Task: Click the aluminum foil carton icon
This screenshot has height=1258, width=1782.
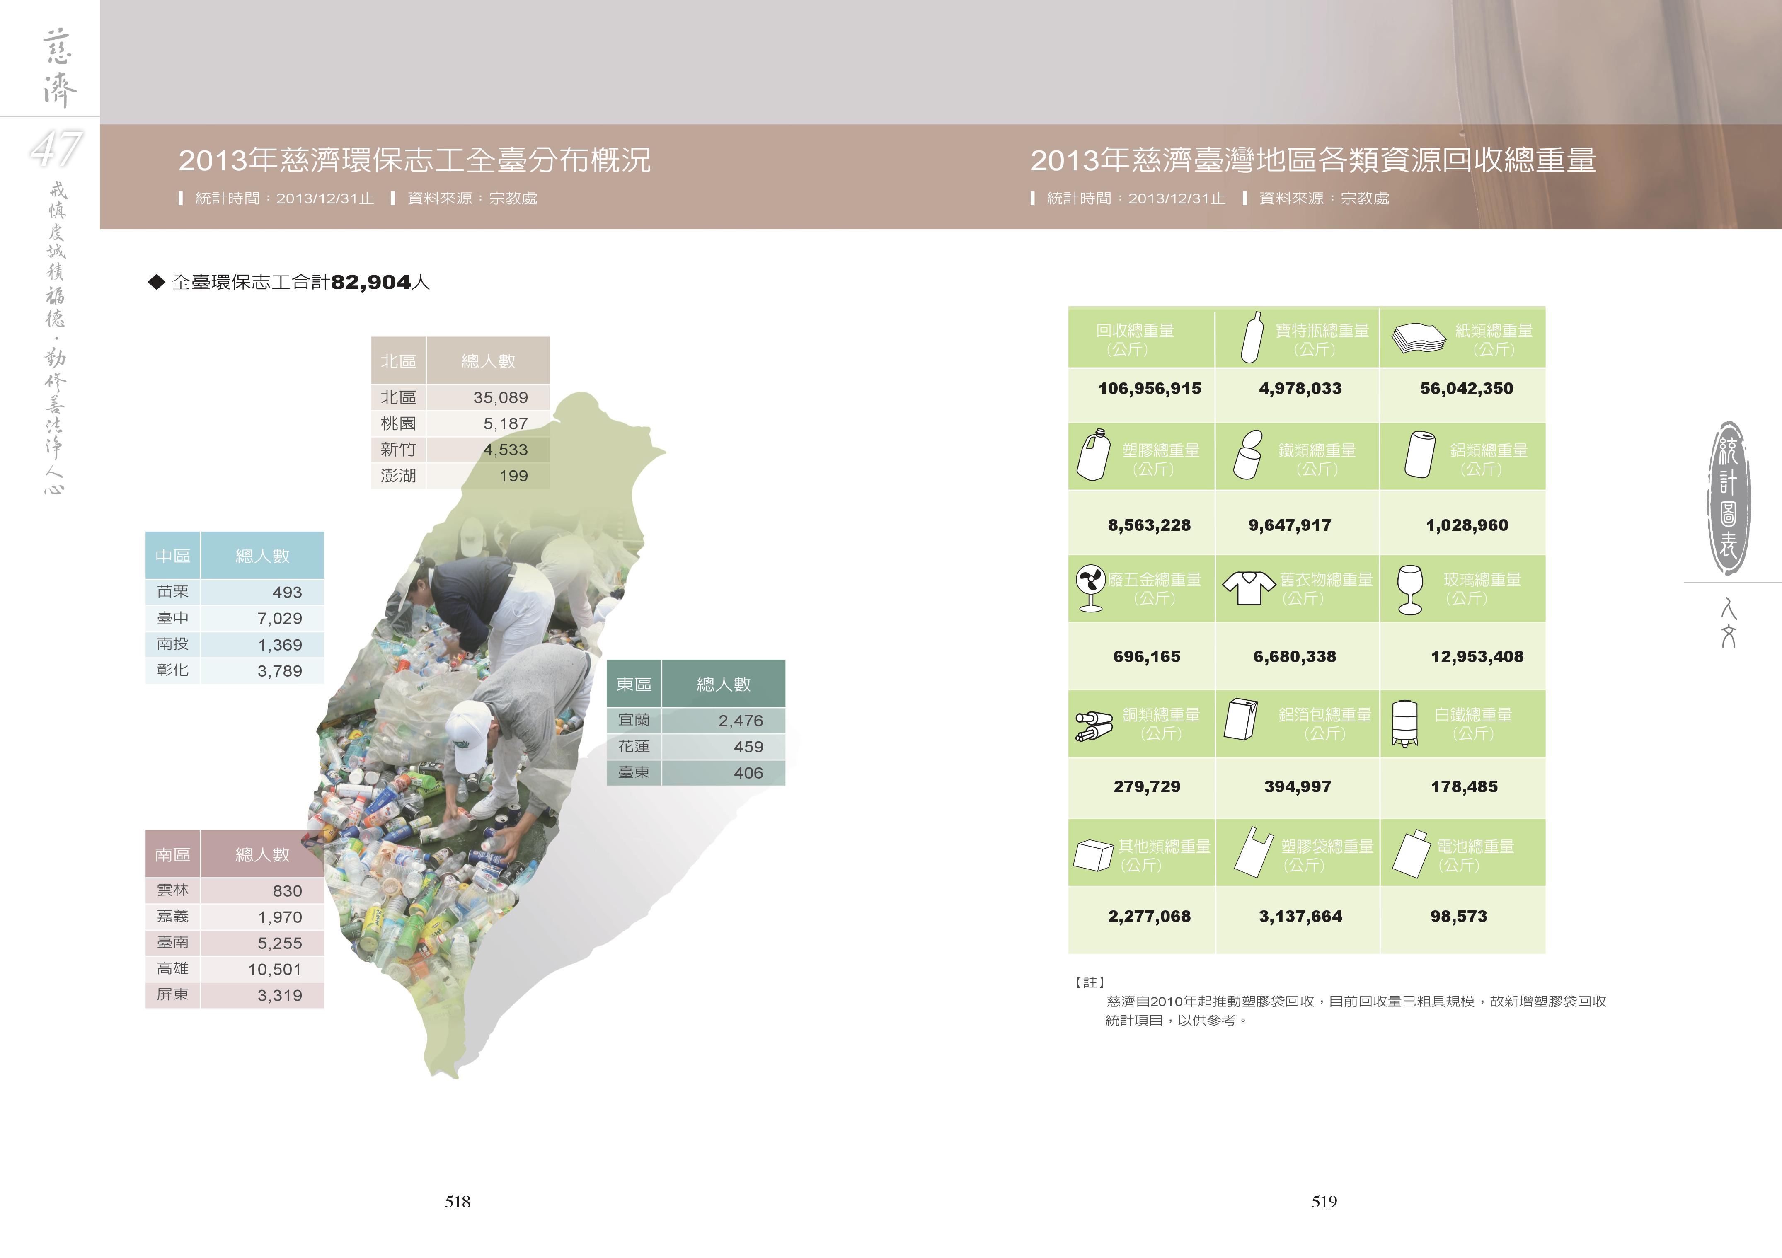Action: click(1240, 719)
